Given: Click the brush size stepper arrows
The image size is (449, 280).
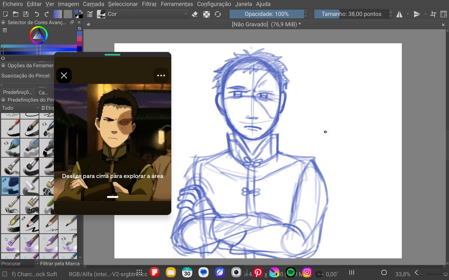Looking at the screenshot, I should pyautogui.click(x=391, y=14).
